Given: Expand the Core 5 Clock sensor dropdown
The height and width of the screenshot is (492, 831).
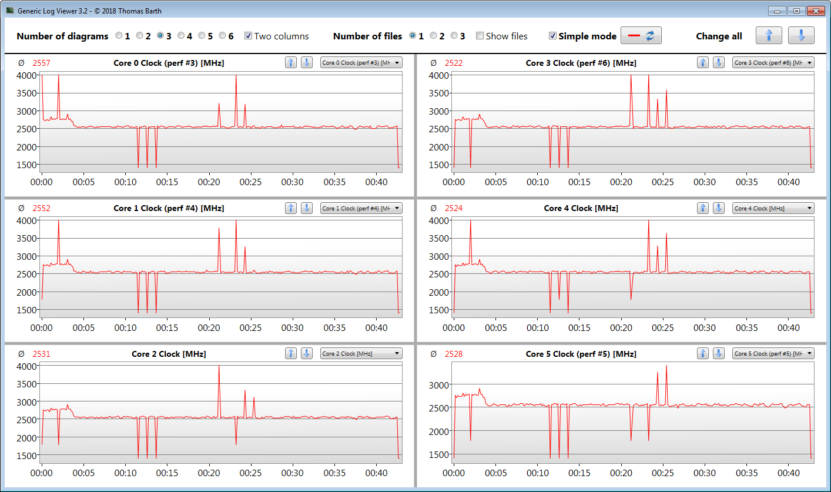Looking at the screenshot, I should tap(773, 353).
